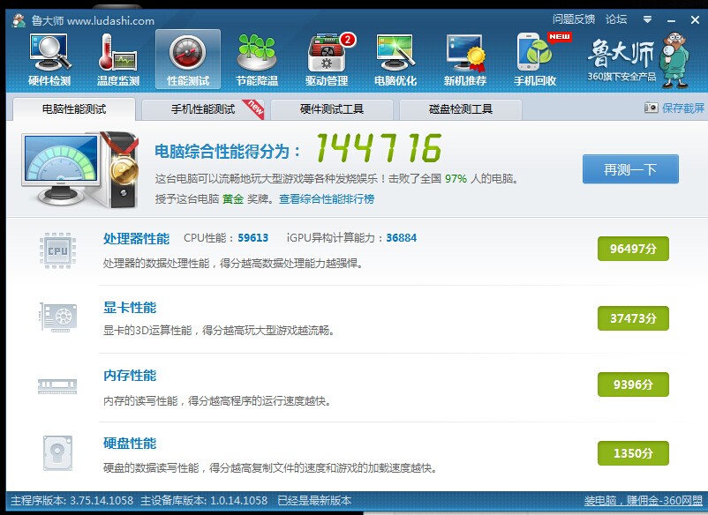Click the 黄金 award text
The image size is (708, 515).
(233, 199)
